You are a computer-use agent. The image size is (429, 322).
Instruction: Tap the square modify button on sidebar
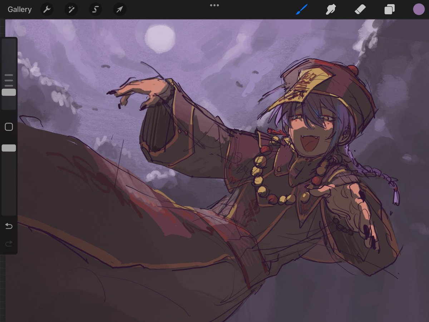pyautogui.click(x=9, y=127)
